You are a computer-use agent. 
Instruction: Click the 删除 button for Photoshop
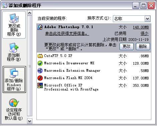point(143,47)
